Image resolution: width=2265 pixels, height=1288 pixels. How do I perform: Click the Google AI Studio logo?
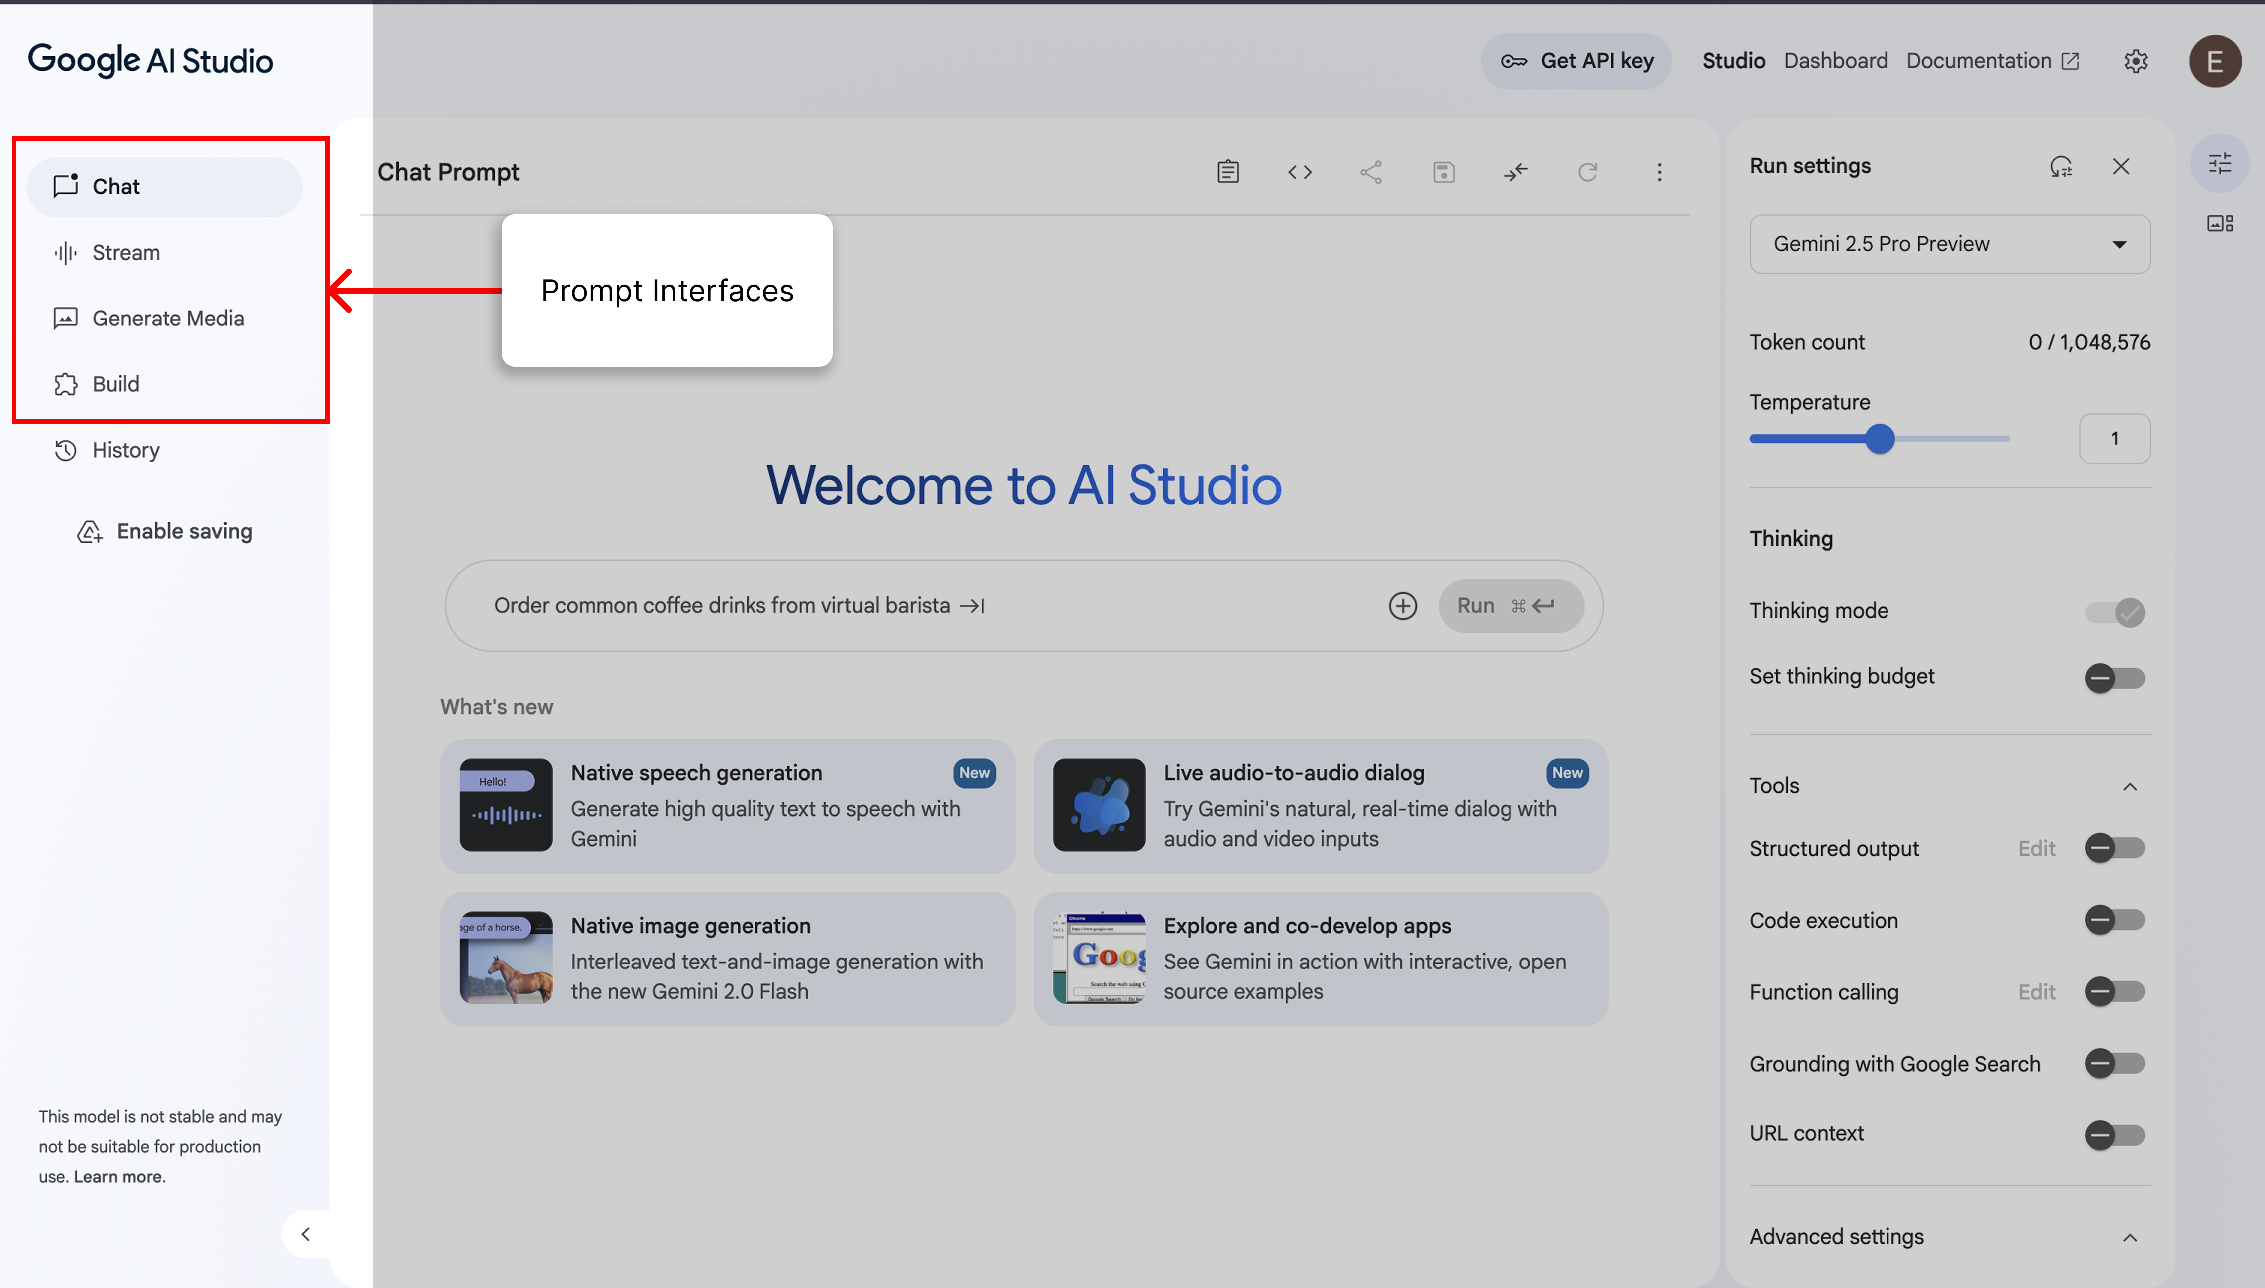[x=150, y=60]
